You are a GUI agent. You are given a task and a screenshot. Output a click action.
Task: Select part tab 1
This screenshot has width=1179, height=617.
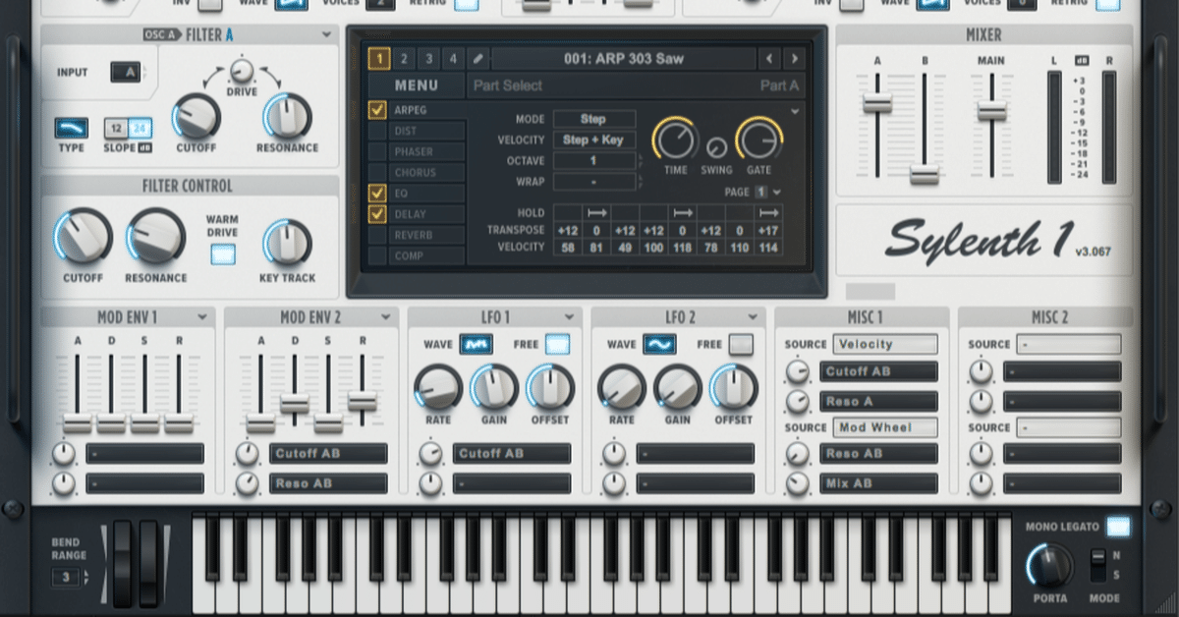pos(379,59)
